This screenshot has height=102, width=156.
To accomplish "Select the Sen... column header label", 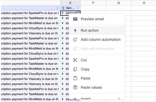I will pos(70,8).
